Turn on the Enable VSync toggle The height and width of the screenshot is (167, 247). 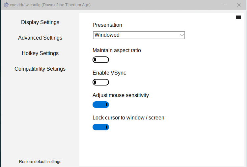[101, 82]
